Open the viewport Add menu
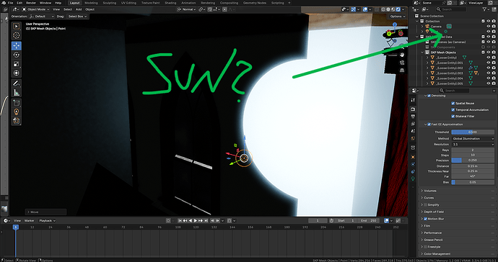This screenshot has height=262, width=498. tap(79, 9)
